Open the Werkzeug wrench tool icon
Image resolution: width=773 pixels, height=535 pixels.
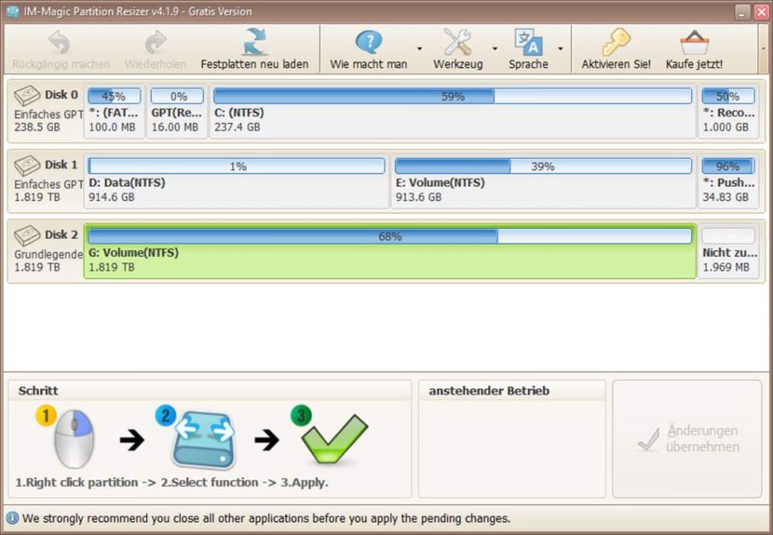(457, 43)
